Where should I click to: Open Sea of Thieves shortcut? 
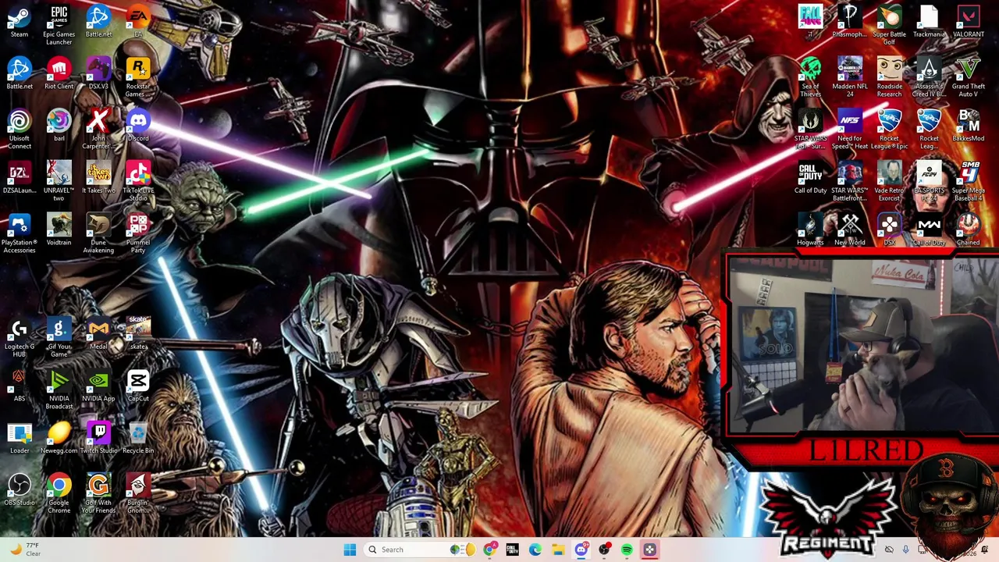810,77
